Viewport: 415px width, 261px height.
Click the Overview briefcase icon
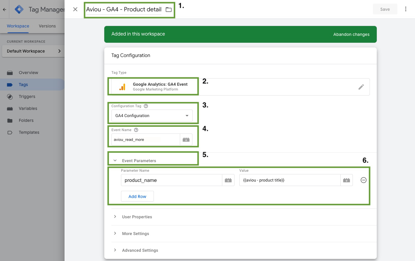[10, 73]
